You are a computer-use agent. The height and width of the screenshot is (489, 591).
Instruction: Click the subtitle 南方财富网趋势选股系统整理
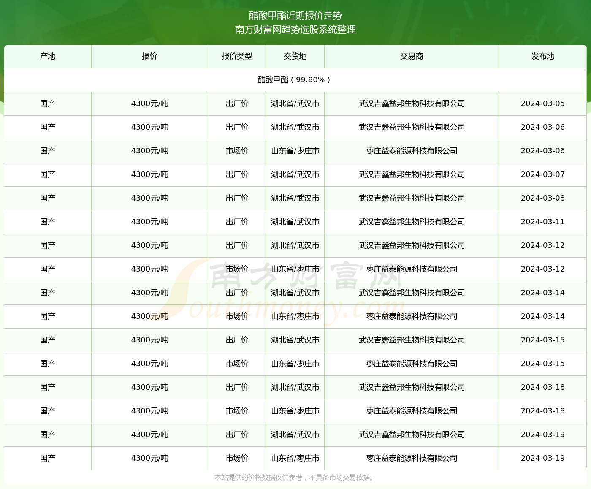click(295, 30)
